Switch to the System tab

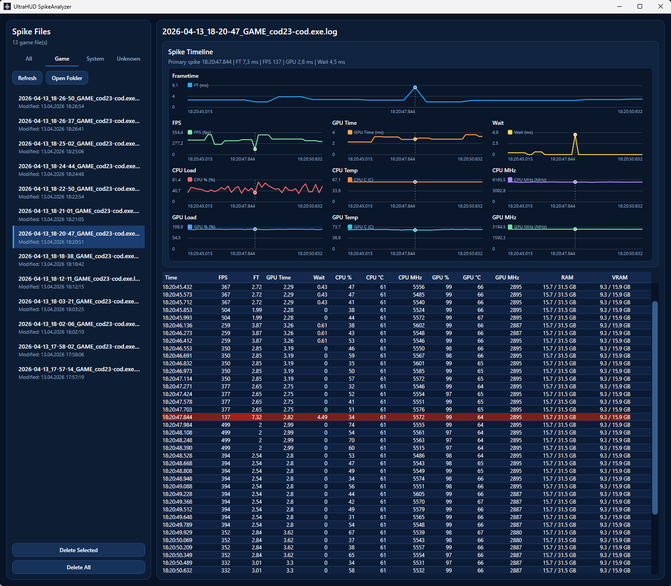[x=95, y=59]
